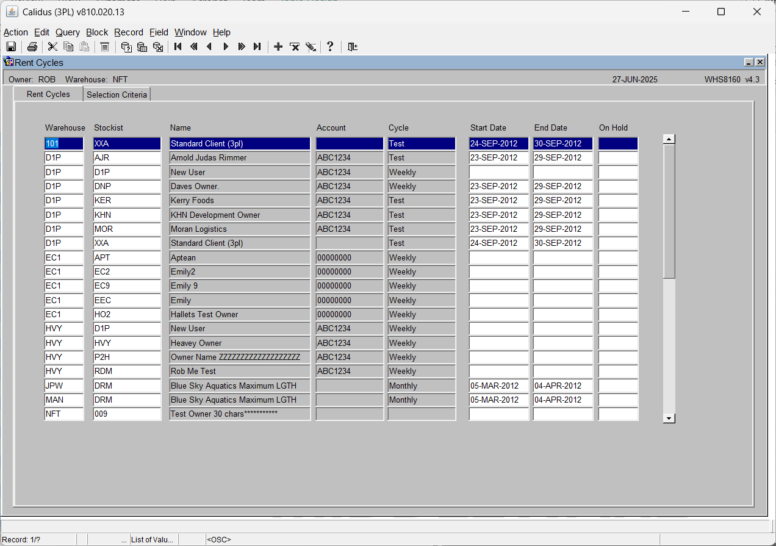Click the Insert Record plus icon

coord(278,47)
